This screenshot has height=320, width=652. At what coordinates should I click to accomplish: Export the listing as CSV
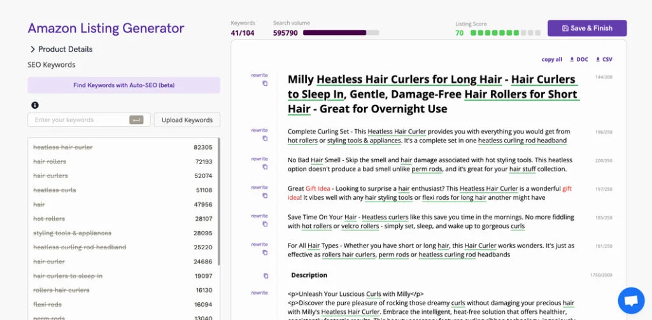click(604, 59)
